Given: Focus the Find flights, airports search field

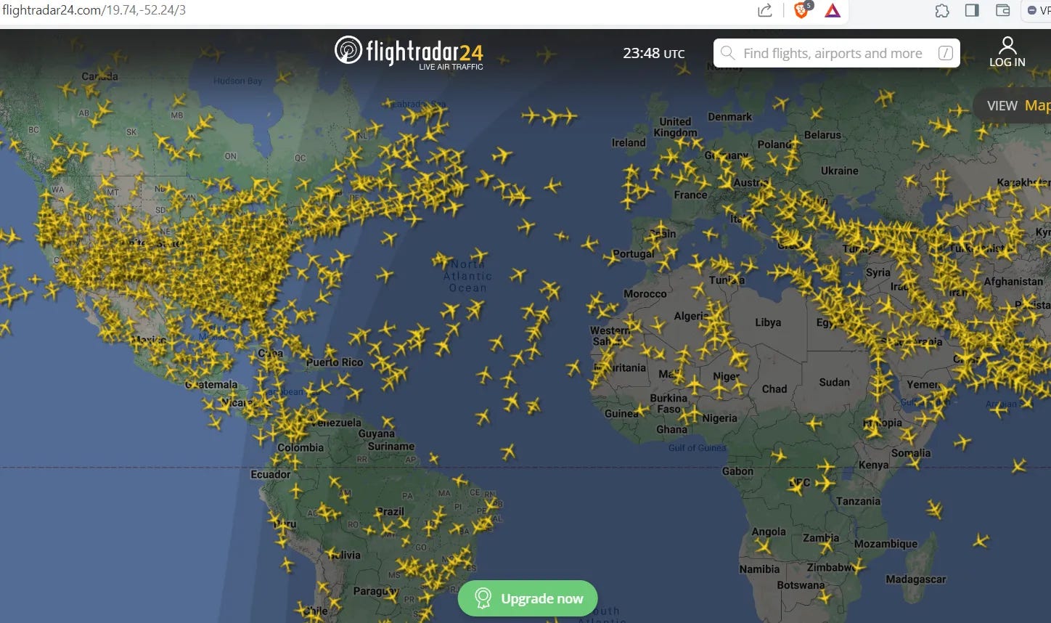Looking at the screenshot, I should 836,53.
